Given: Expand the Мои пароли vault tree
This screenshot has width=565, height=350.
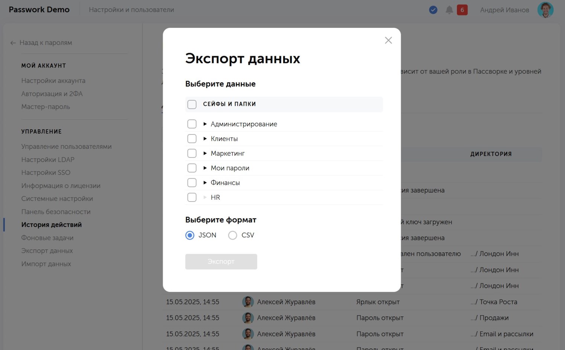Looking at the screenshot, I should point(205,168).
